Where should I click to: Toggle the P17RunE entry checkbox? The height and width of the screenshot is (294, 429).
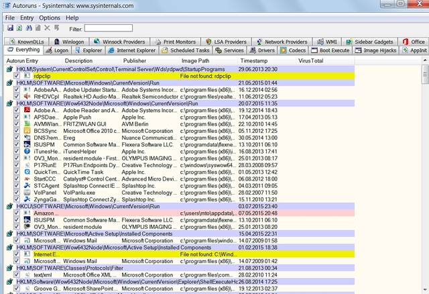[17, 165]
